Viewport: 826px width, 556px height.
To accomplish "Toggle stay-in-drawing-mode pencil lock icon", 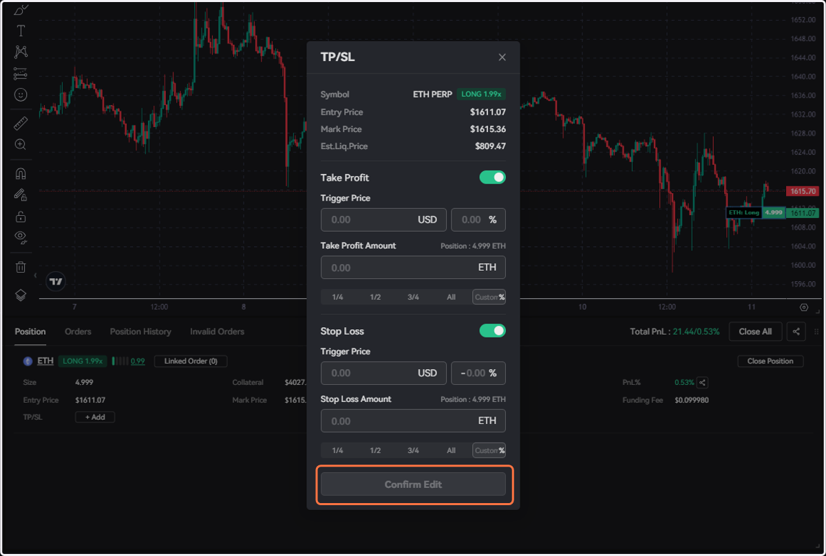I will pyautogui.click(x=21, y=194).
